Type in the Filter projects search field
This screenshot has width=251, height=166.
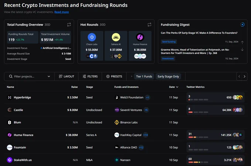coord(29,76)
